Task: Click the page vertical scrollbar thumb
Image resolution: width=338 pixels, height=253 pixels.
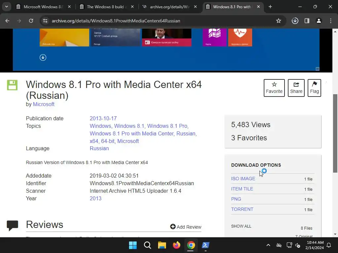Action: (x=335, y=133)
